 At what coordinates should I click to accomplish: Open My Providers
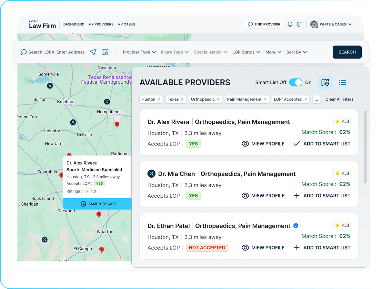point(101,24)
